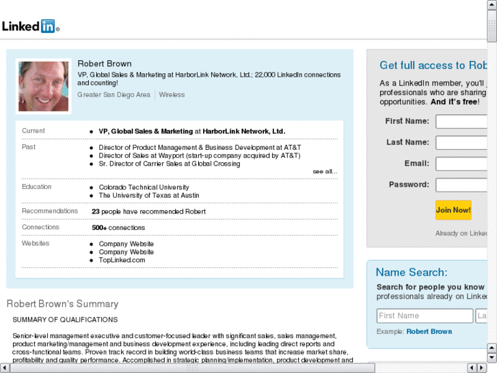The width and height of the screenshot is (497, 373).
Task: Click the LinkedIn logo
Action: (x=31, y=26)
